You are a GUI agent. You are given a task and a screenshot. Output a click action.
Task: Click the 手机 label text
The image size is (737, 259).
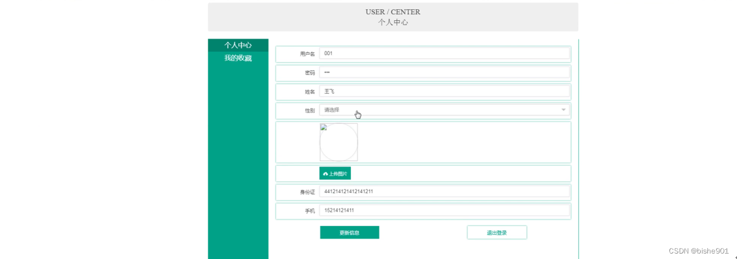(310, 211)
